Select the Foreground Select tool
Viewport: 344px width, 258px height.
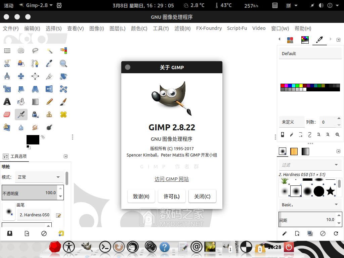click(x=21, y=63)
